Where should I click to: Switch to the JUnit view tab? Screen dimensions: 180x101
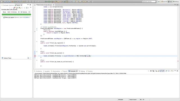point(18,5)
